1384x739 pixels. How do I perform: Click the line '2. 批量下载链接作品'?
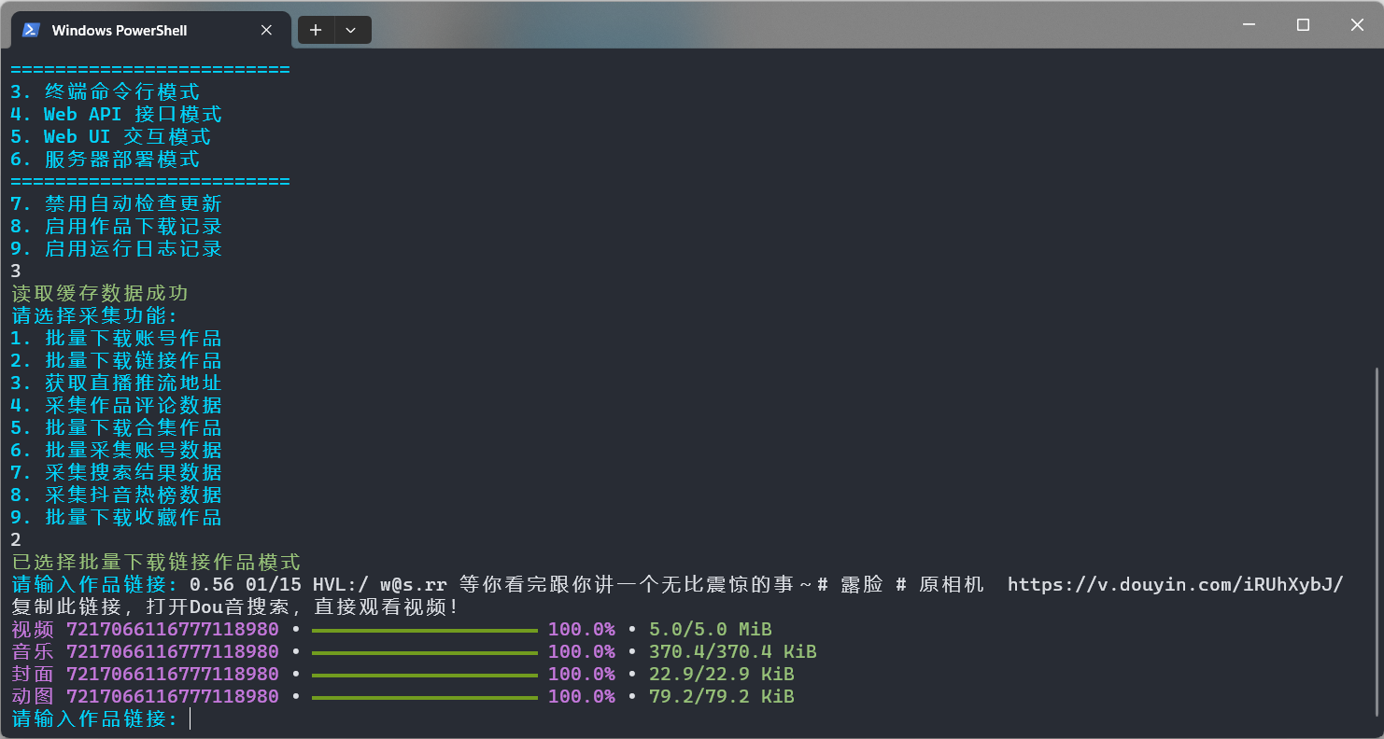tap(117, 361)
